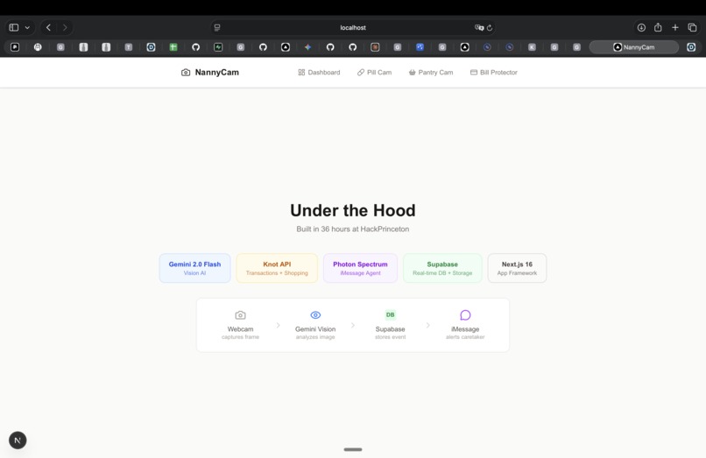Click the Under the Hood heading
The height and width of the screenshot is (458, 706).
click(x=352, y=210)
